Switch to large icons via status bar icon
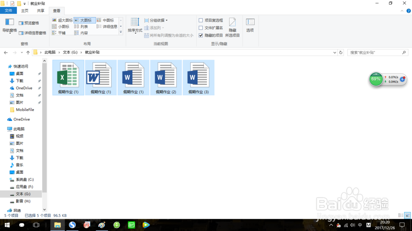Image resolution: width=412 pixels, height=231 pixels. coord(407,215)
